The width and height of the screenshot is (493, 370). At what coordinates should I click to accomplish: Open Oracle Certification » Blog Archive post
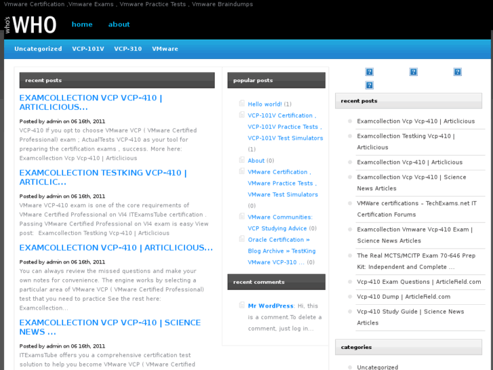(x=281, y=251)
